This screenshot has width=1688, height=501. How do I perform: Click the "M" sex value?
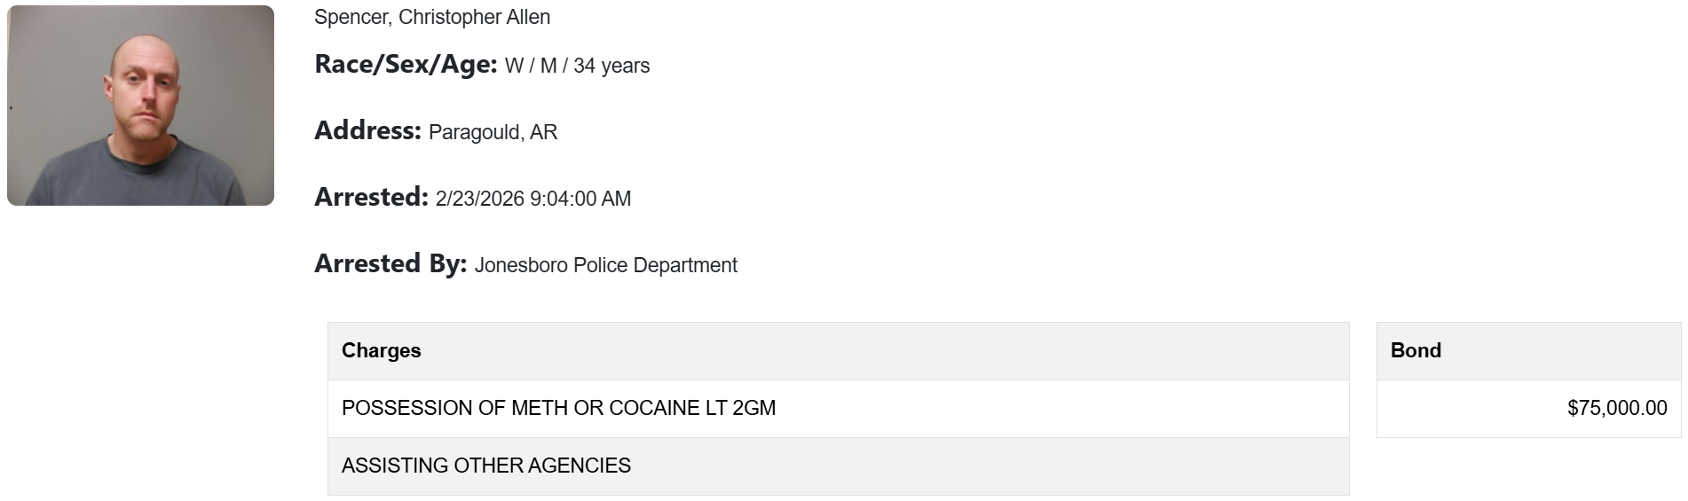548,66
